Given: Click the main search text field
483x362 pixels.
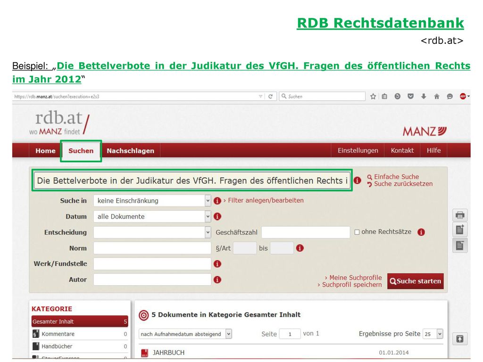Looking at the screenshot, I should point(192,181).
